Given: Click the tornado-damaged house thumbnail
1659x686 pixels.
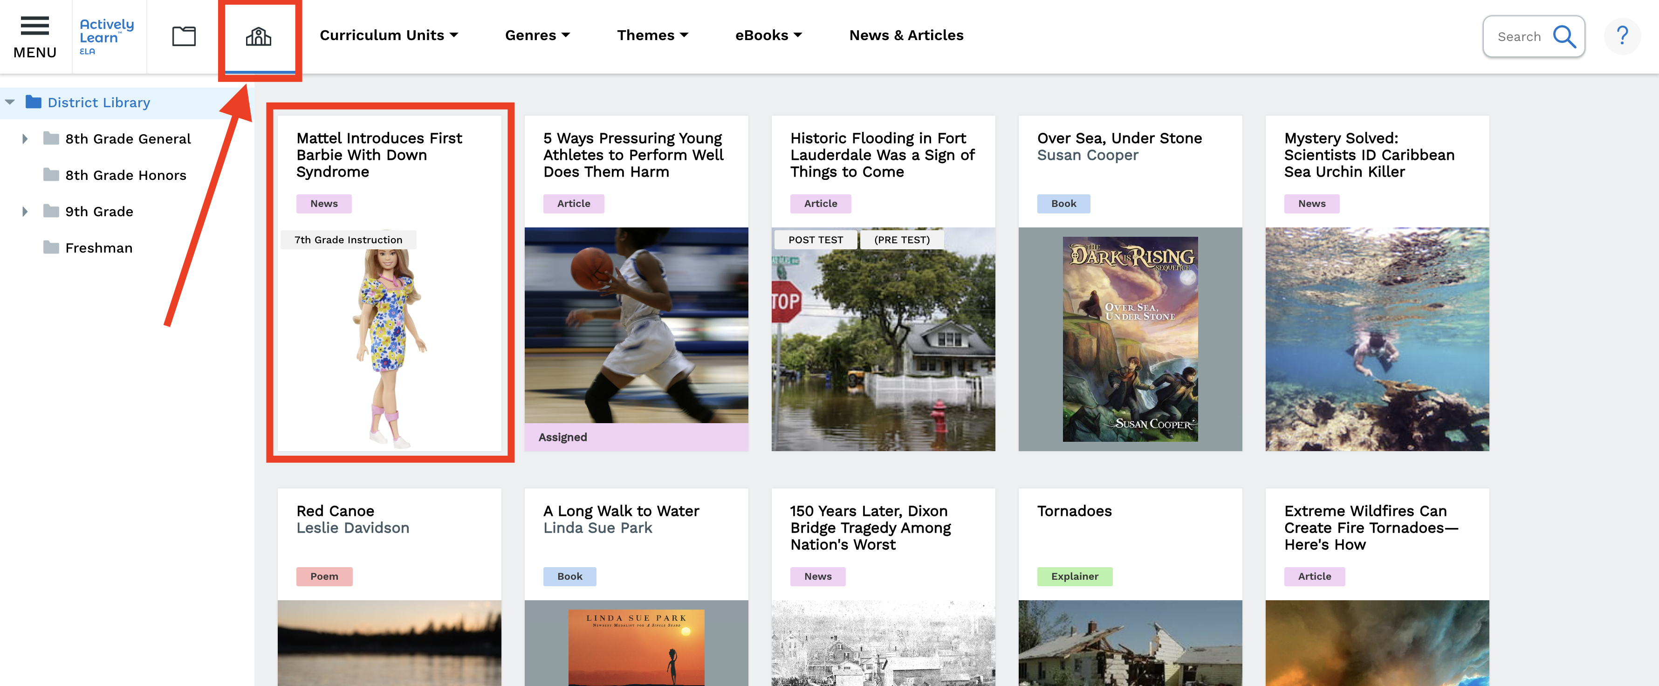Looking at the screenshot, I should (1130, 643).
